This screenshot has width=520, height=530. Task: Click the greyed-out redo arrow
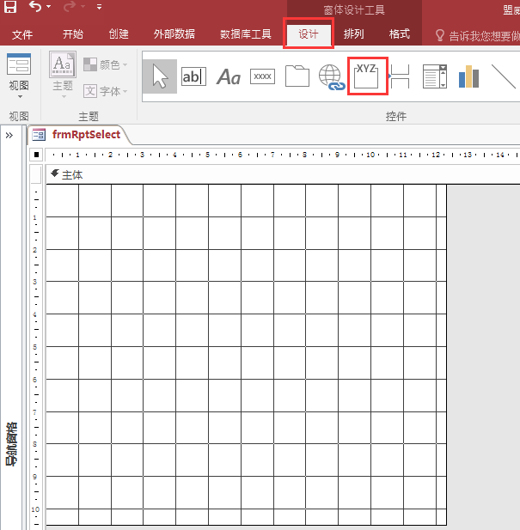[70, 6]
